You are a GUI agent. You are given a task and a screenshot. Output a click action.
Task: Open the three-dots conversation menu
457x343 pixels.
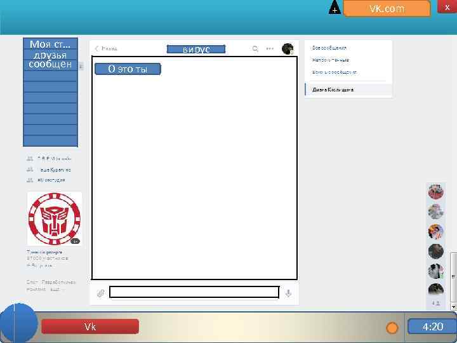click(270, 49)
